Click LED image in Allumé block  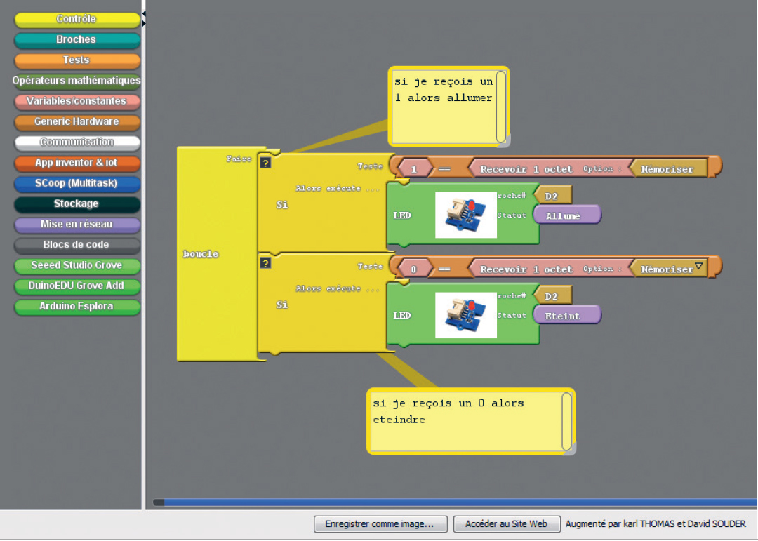[466, 215]
